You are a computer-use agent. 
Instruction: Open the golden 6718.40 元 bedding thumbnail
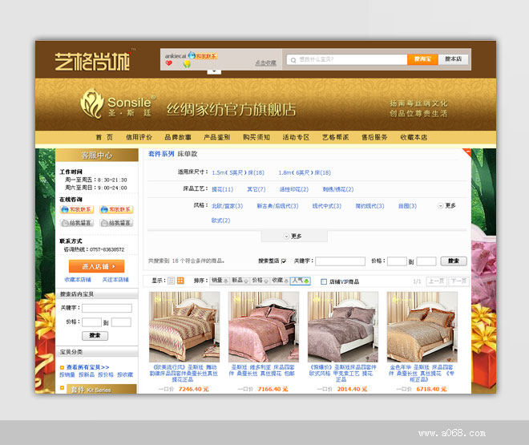tap(422, 327)
